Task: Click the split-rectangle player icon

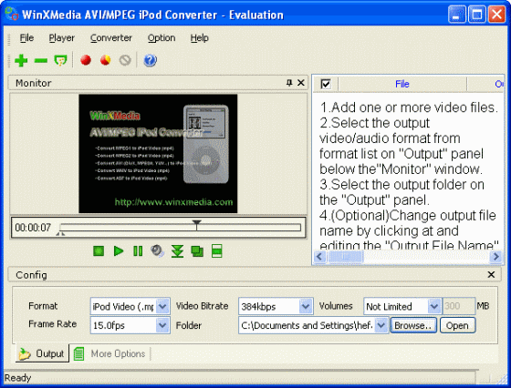Action: (x=217, y=251)
